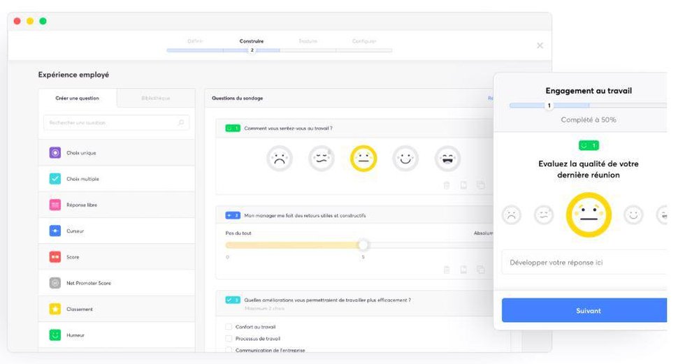Click the bookmark icon on question 1 card
The image size is (699, 364).
pyautogui.click(x=463, y=185)
